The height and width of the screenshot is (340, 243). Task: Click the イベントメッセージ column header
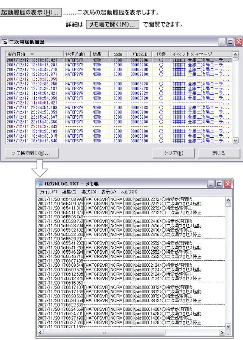tap(201, 54)
